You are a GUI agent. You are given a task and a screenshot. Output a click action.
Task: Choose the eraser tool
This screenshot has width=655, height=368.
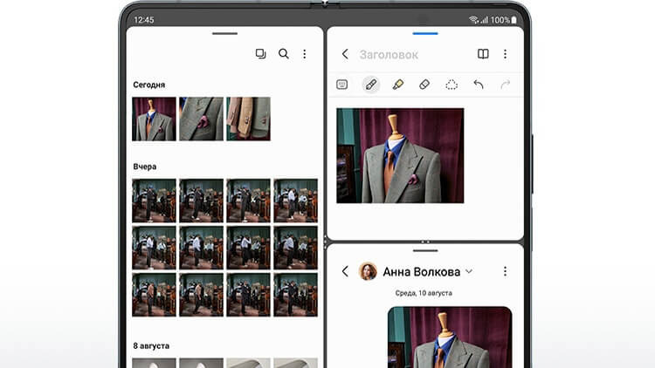[424, 85]
